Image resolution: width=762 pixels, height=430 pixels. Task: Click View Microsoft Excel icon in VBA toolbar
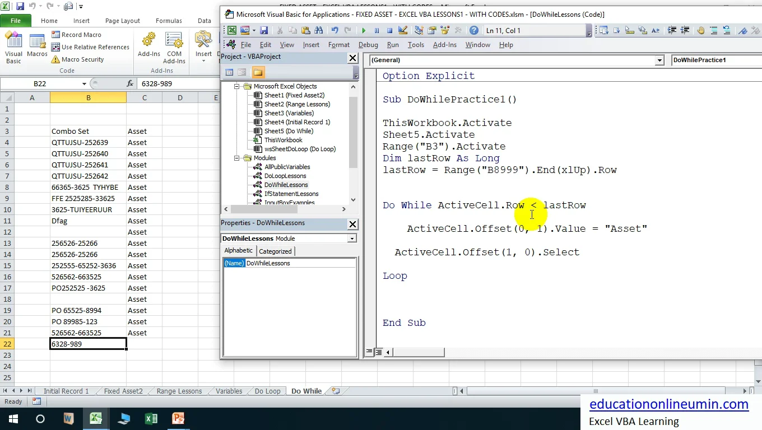(231, 30)
